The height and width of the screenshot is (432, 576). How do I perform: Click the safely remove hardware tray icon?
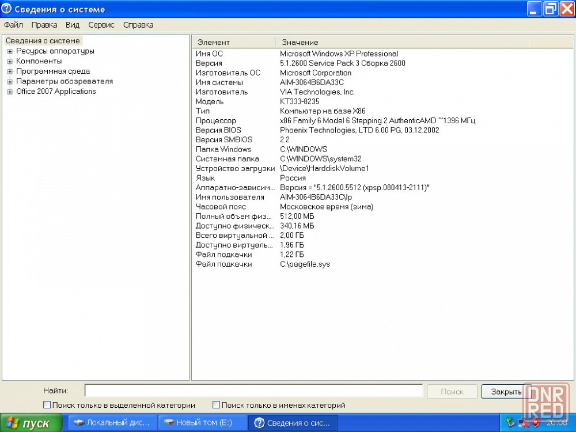tap(510, 423)
